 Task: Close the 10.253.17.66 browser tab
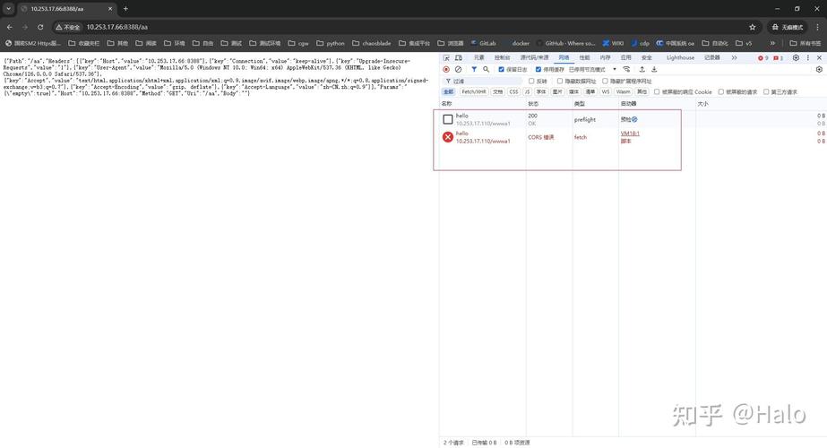(x=110, y=8)
